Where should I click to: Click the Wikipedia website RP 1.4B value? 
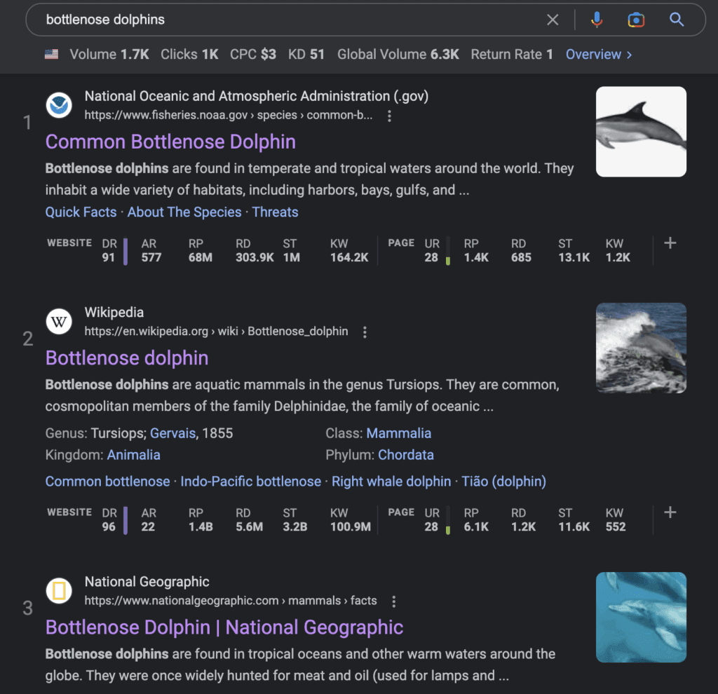(x=201, y=526)
